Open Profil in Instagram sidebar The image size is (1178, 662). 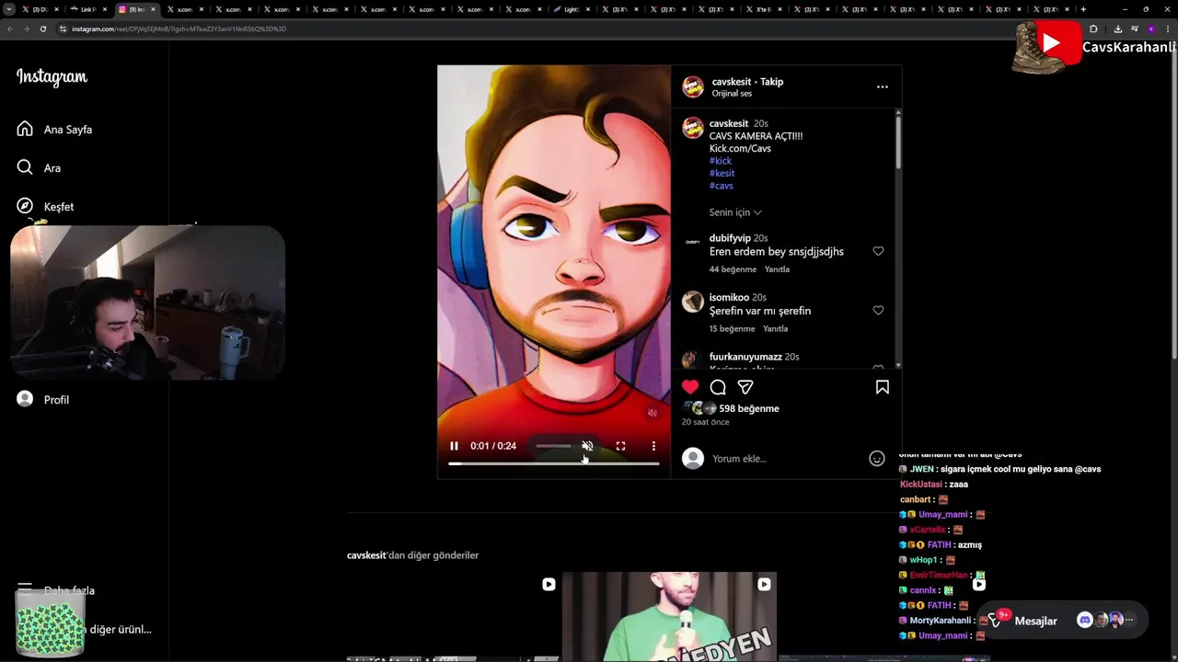44,399
